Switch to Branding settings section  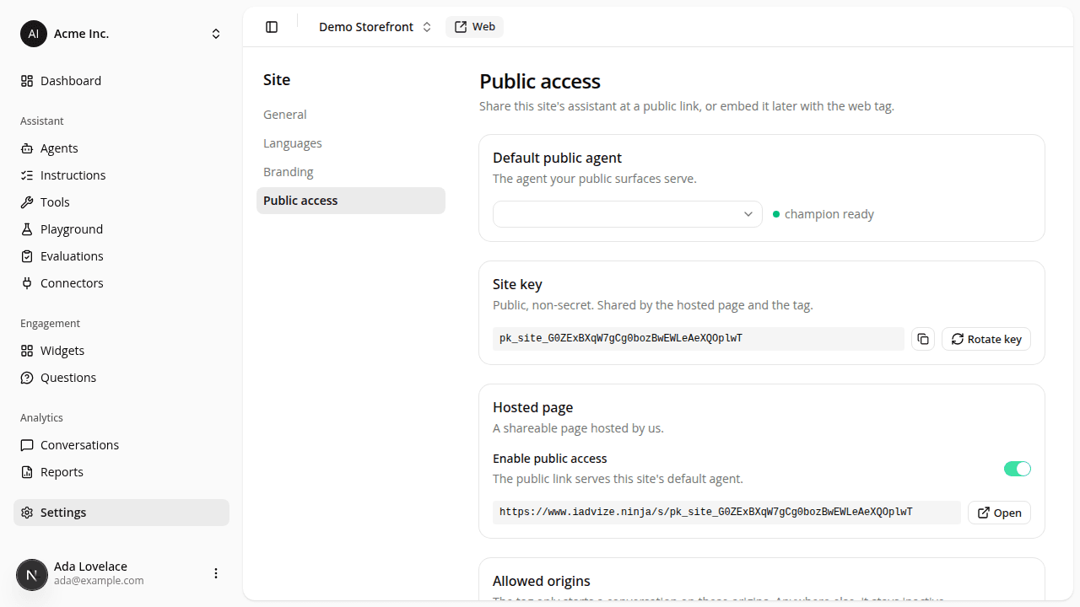point(351,172)
